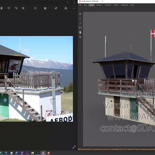Click the Substance Painter logo in the title bar
Viewport: 155px width, 155px height.
pos(80,1)
